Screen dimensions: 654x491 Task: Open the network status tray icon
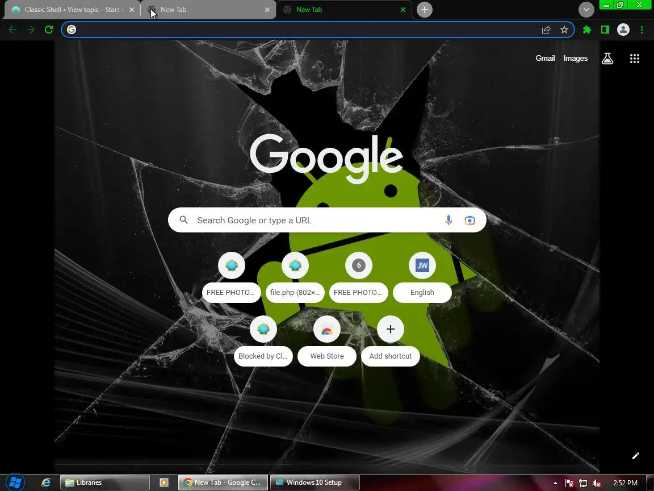tap(582, 483)
